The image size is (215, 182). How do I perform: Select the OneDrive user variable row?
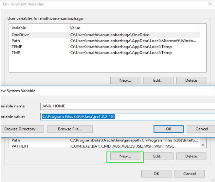(20, 35)
